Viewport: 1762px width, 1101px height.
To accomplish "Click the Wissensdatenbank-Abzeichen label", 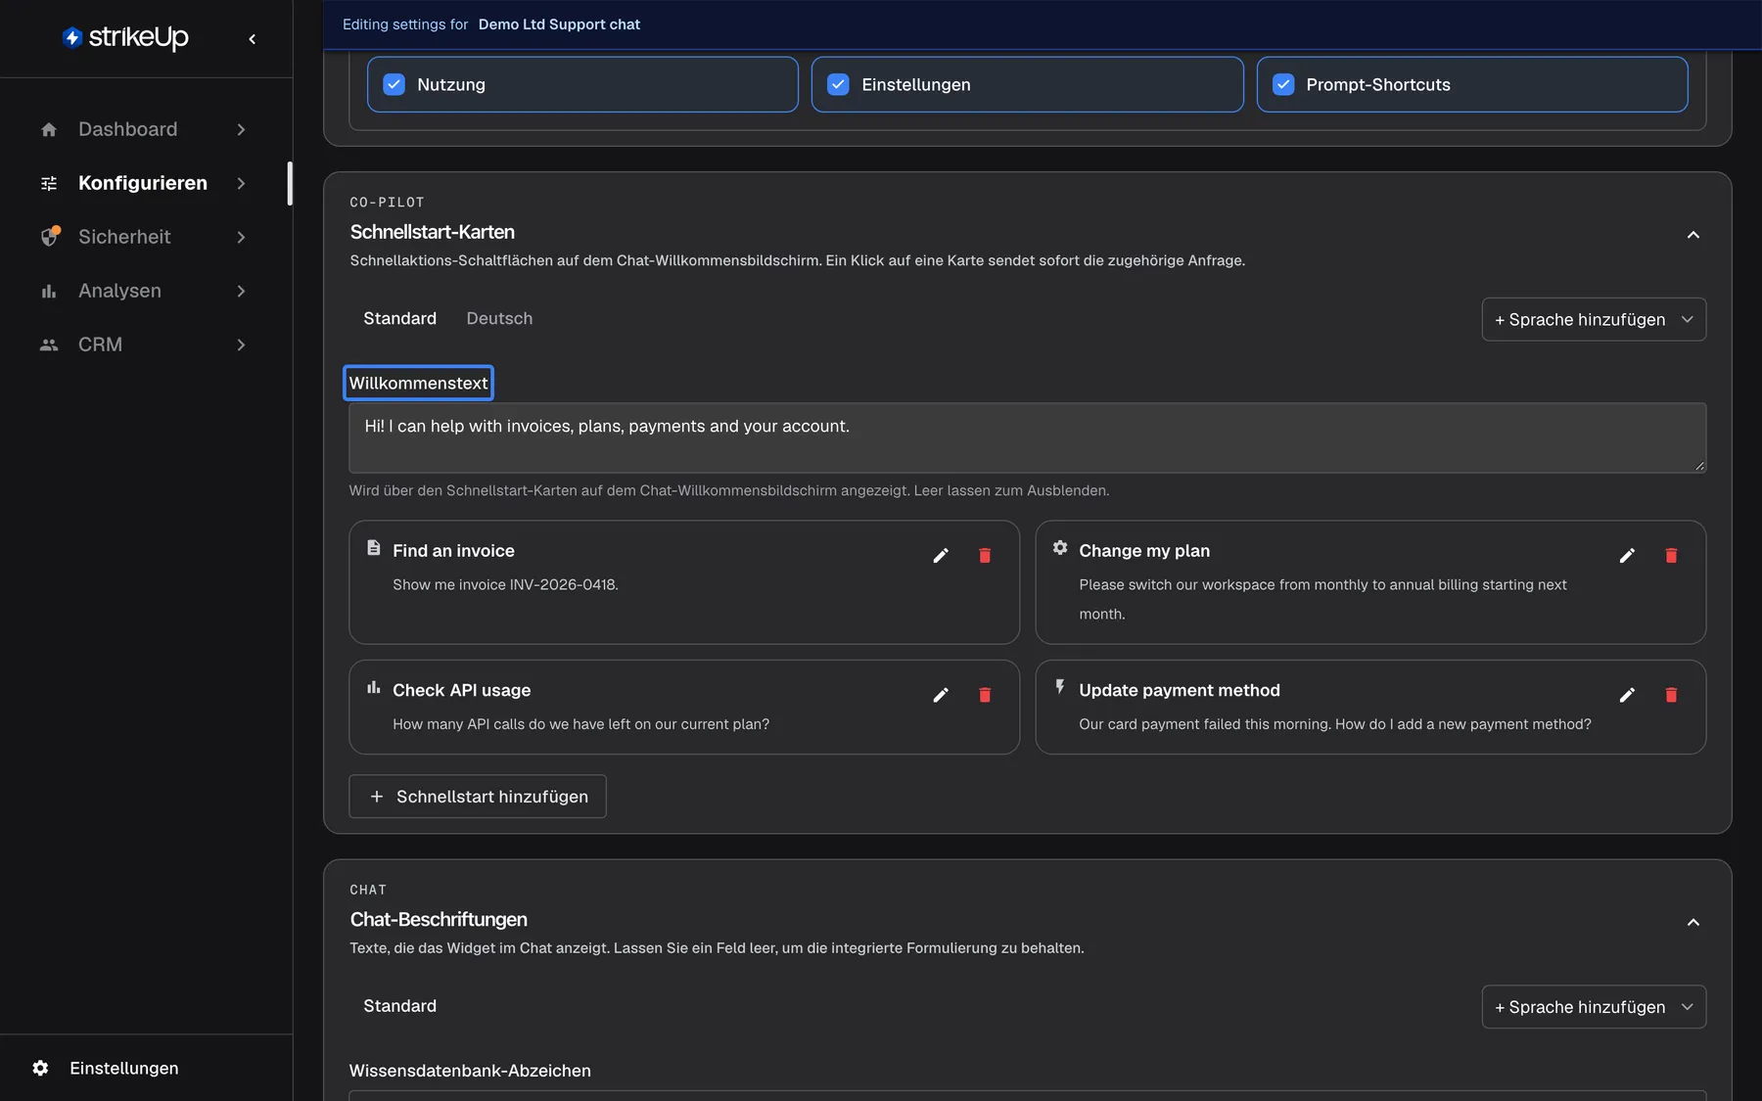I will pos(470,1071).
